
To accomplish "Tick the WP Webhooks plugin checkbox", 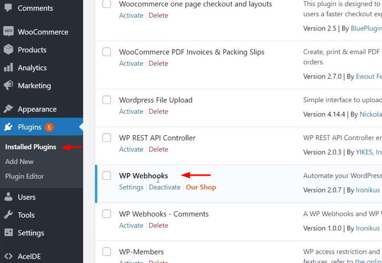I will tap(106, 175).
